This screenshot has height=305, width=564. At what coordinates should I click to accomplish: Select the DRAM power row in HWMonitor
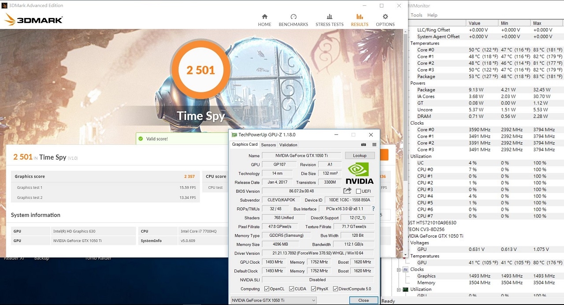point(486,116)
